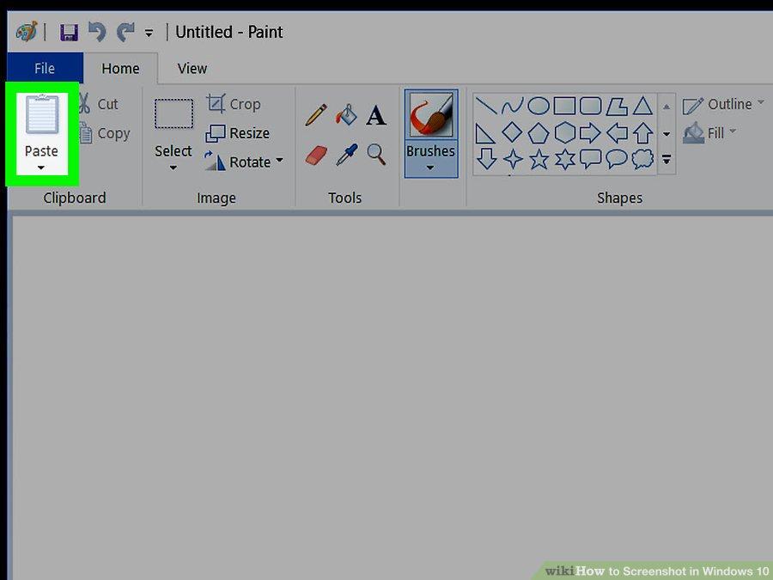Click the Paste clipboard icon
Viewport: 773px width, 580px height.
coord(42,114)
